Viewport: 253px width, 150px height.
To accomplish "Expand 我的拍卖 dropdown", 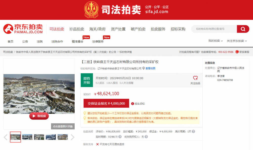I will coord(215,41).
